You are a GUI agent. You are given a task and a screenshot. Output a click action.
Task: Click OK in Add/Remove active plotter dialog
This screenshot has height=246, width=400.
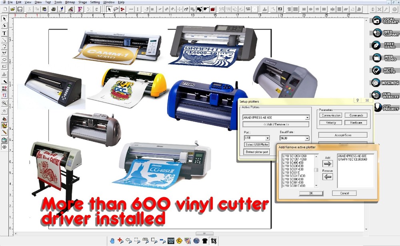311,193
